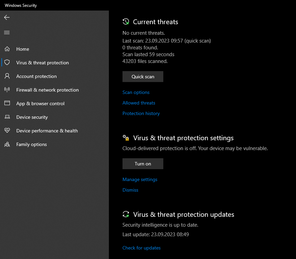This screenshot has height=259, width=296.
Task: Click the App & browser control window icon
Action: point(7,103)
